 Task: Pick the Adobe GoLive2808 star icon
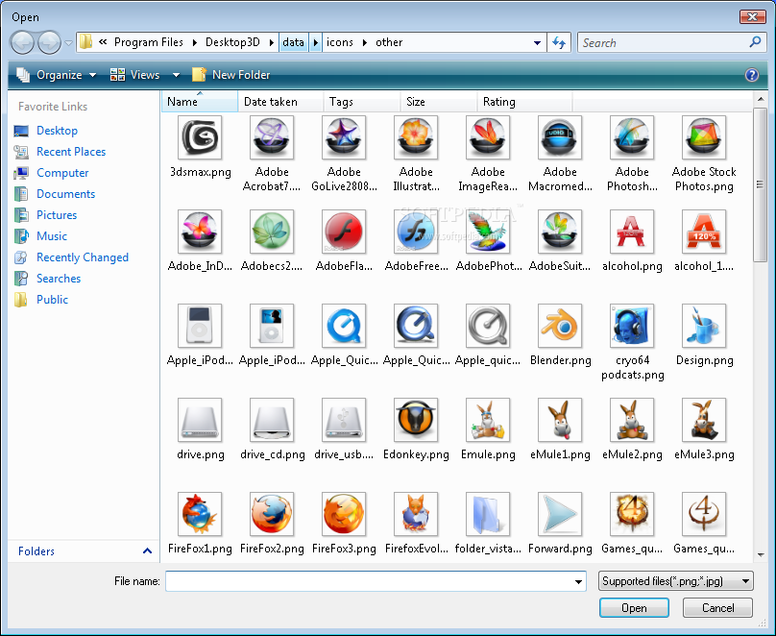coord(344,137)
